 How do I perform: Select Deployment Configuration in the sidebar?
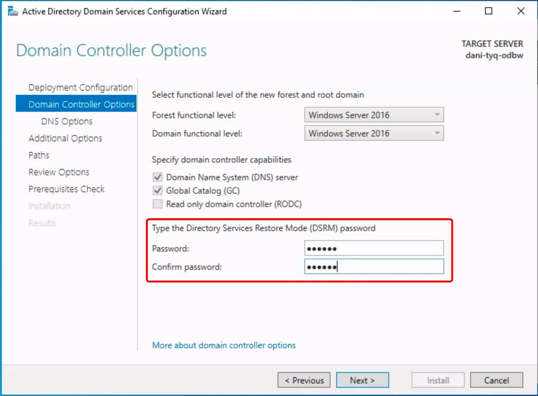[x=80, y=87]
